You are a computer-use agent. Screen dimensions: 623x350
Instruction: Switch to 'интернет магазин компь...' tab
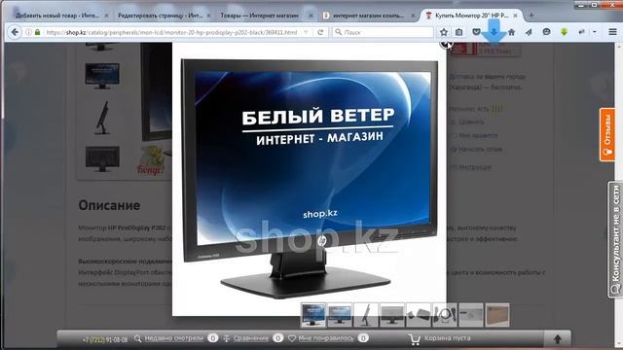pyautogui.click(x=368, y=16)
